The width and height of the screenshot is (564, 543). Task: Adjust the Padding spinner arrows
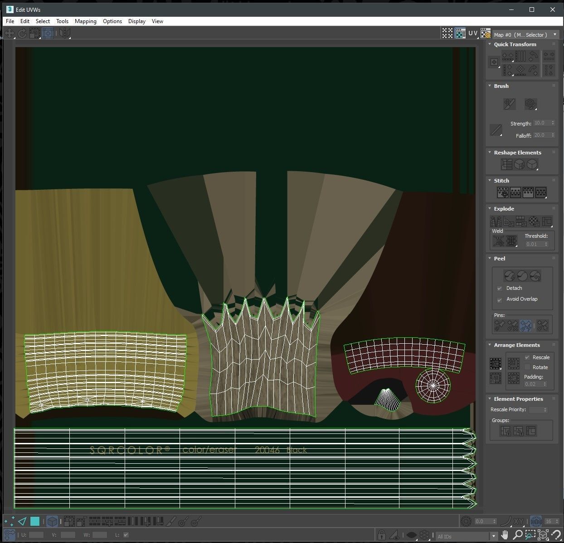pos(545,384)
